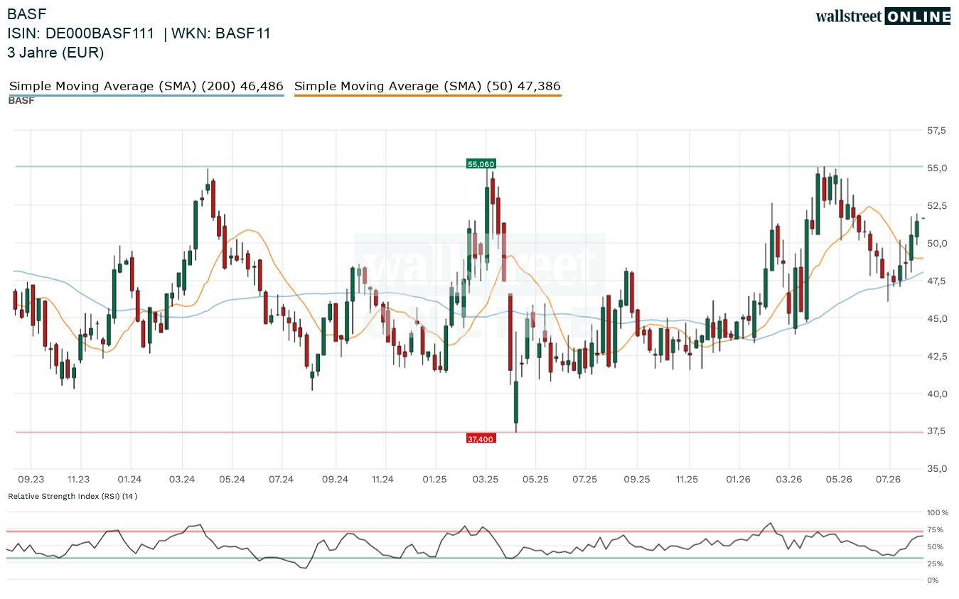Screen dimensions: 959x599
Task: Click the 05.26 date axis label
Action: pyautogui.click(x=840, y=480)
